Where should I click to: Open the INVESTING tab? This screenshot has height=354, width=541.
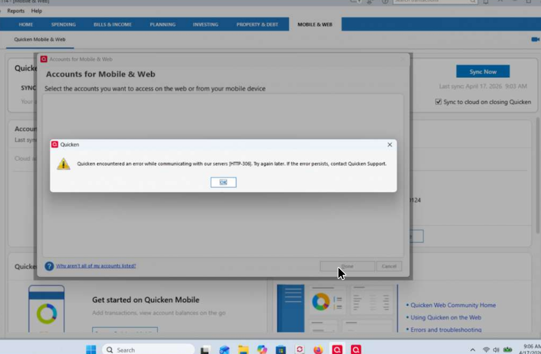click(206, 24)
